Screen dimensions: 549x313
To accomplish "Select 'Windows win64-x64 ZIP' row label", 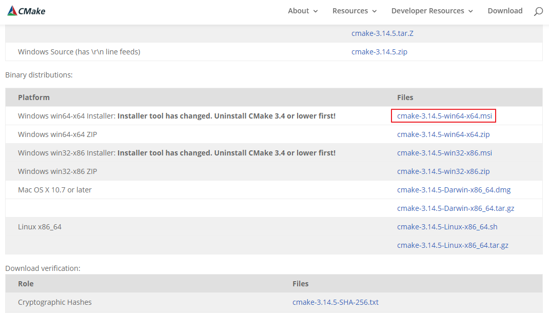I will pos(57,134).
